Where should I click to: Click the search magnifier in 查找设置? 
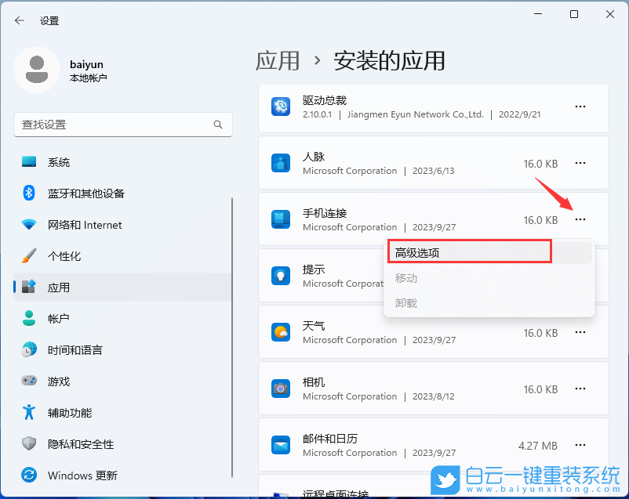219,125
